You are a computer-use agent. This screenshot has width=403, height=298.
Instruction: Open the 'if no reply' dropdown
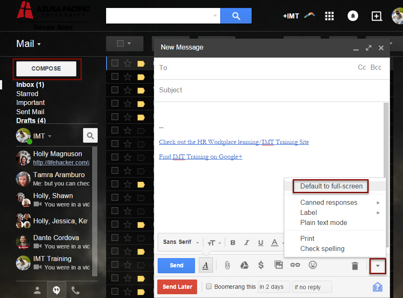click(312, 287)
